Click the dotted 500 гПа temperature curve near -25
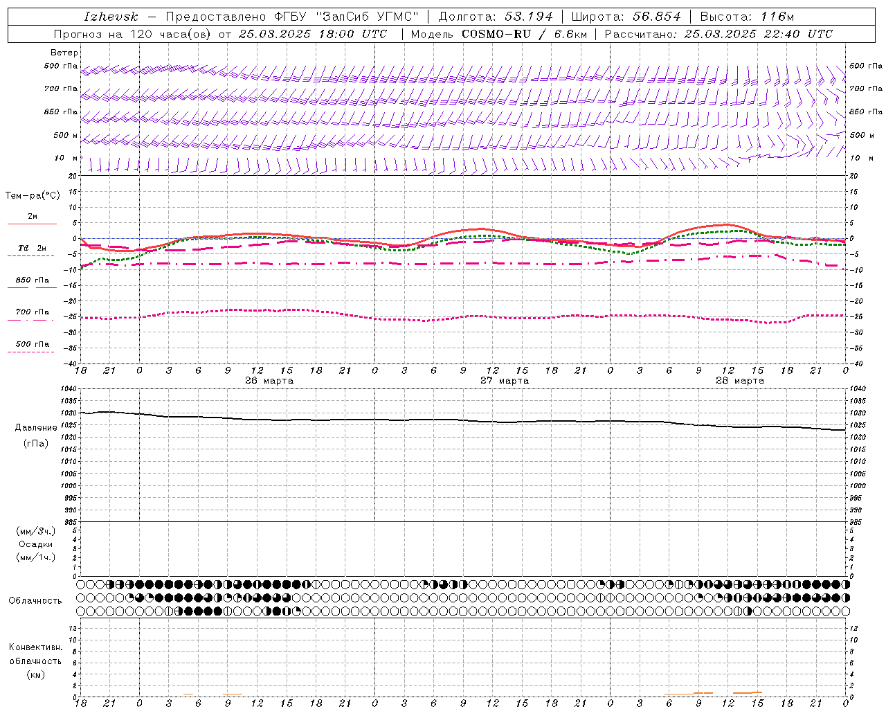The image size is (886, 709). [x=462, y=316]
